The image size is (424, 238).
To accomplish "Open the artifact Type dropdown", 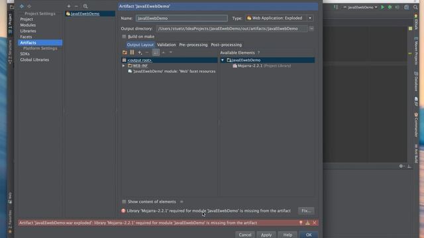I will [310, 18].
